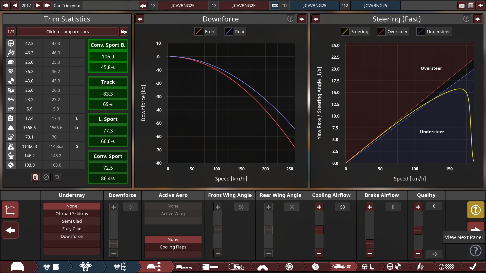Open the body variants tab icon

click(184, 267)
